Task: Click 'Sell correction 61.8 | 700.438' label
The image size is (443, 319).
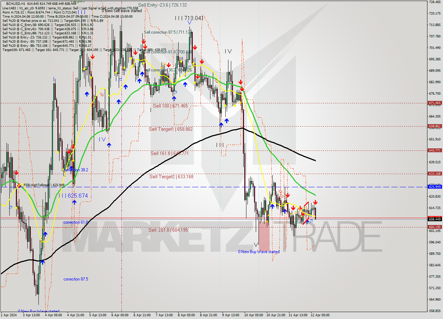Action: click(168, 52)
